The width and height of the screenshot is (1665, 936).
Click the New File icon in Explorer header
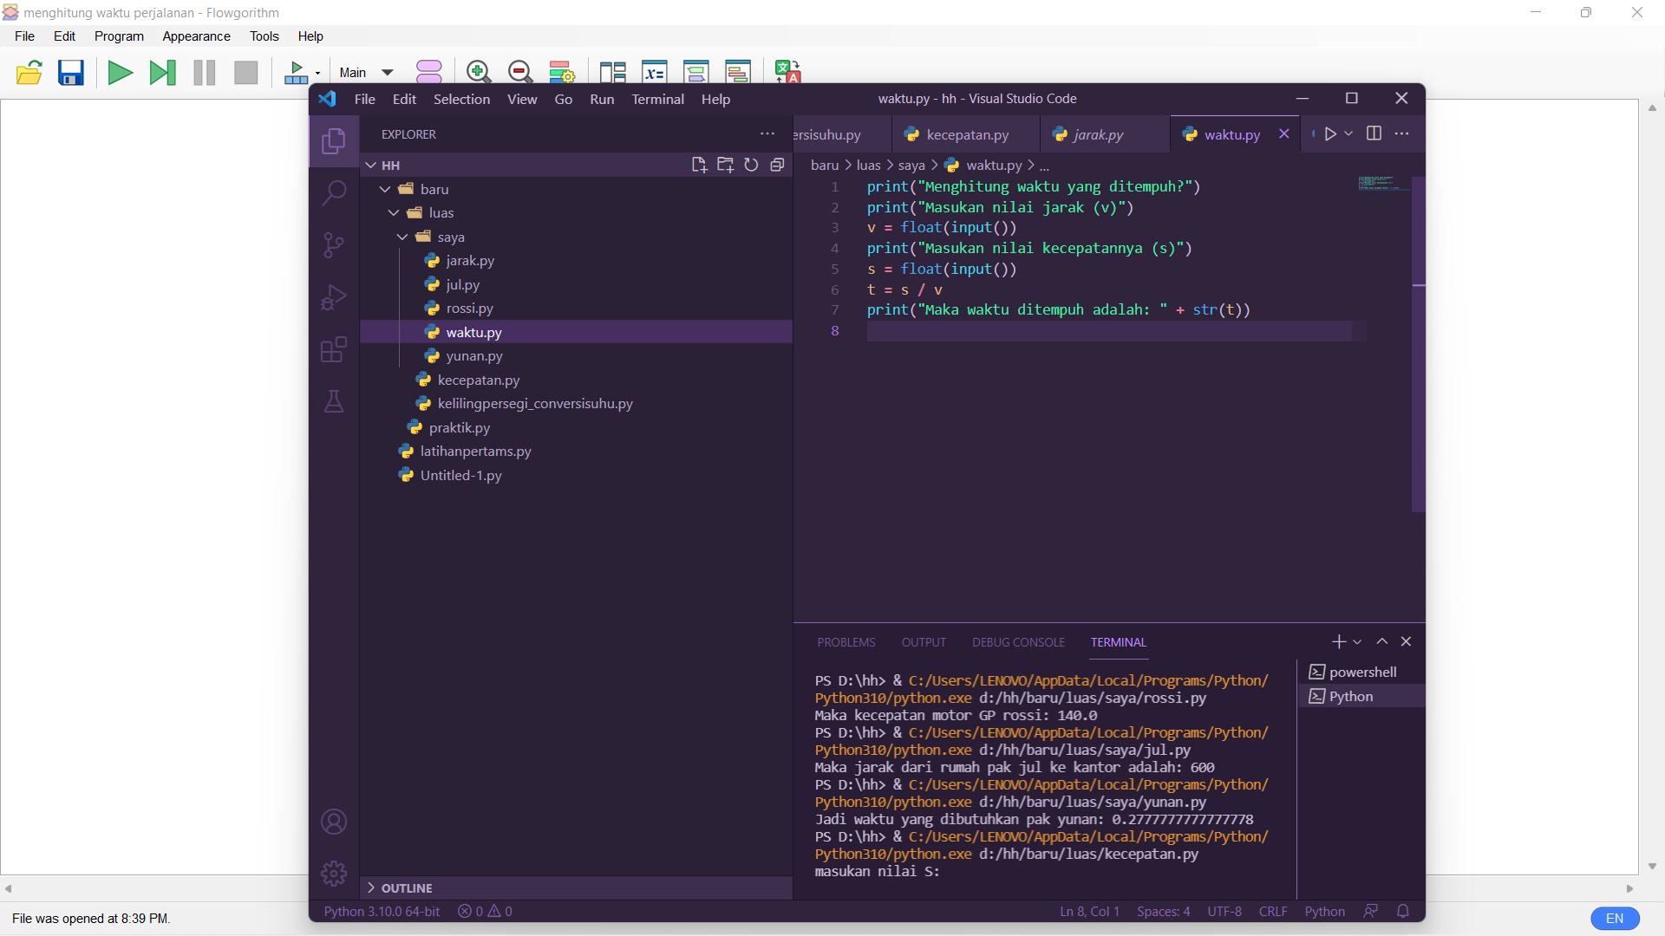[700, 165]
